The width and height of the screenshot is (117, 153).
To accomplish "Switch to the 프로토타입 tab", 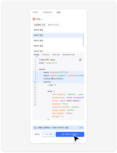I will (x=47, y=12).
